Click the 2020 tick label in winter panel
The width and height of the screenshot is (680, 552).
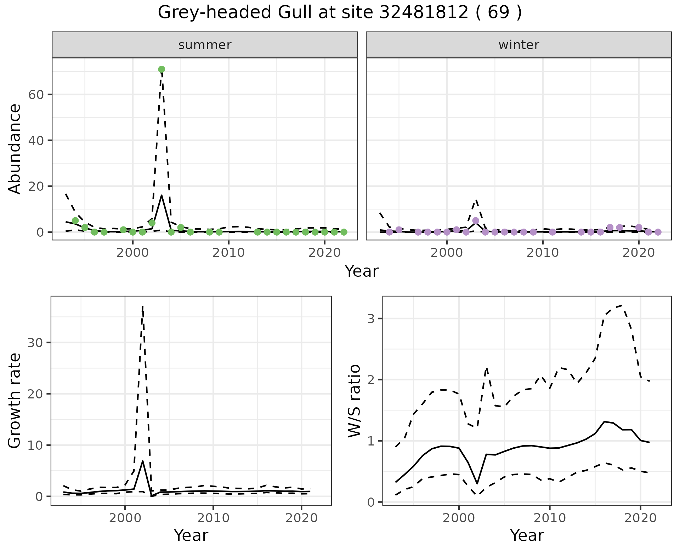pyautogui.click(x=639, y=253)
